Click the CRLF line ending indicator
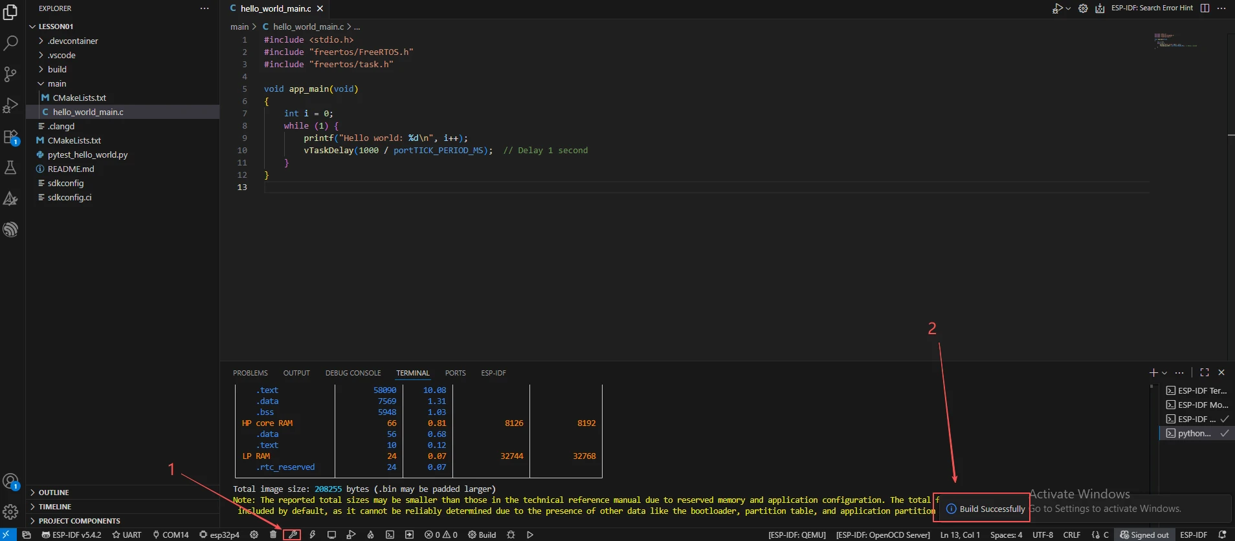This screenshot has width=1235, height=541. coord(1071,535)
